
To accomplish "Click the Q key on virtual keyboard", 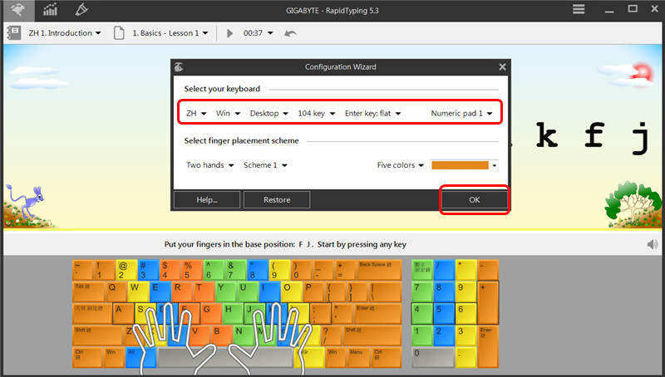I will pyautogui.click(x=116, y=291).
